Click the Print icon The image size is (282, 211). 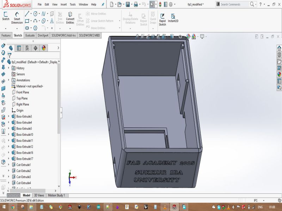click(136, 5)
